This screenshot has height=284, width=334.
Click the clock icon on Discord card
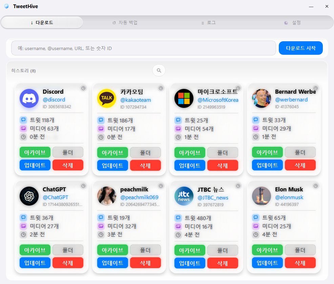click(x=83, y=88)
